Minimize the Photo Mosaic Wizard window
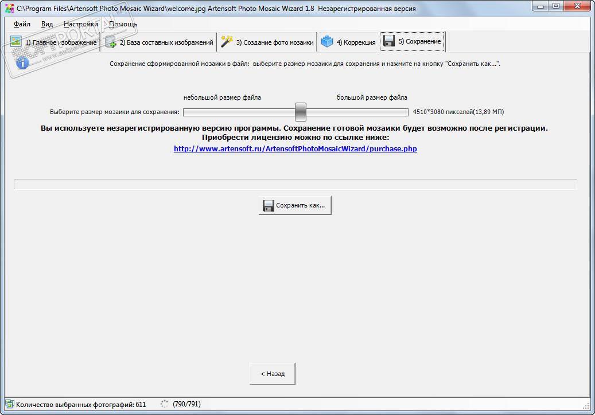The height and width of the screenshot is (415, 595). (x=540, y=6)
